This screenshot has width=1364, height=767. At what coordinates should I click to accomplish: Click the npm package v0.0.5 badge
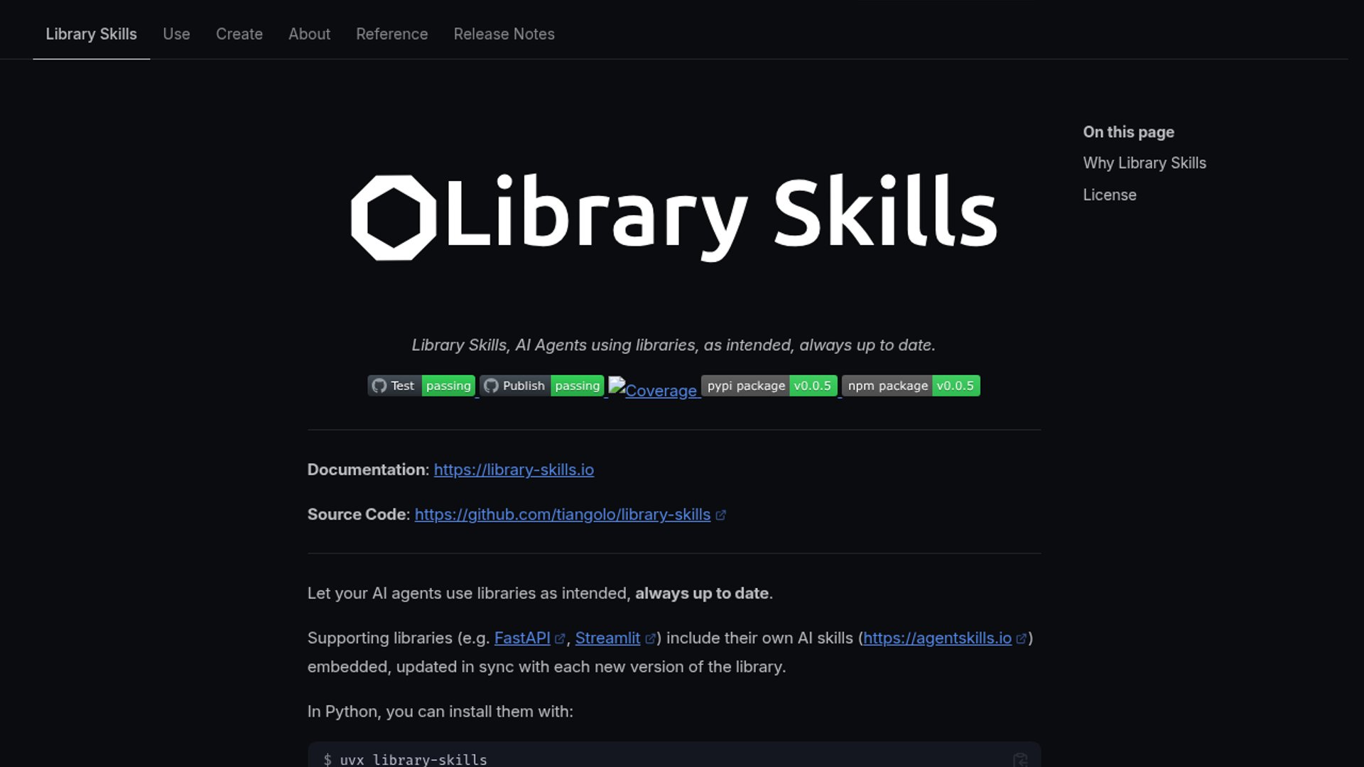pos(911,386)
